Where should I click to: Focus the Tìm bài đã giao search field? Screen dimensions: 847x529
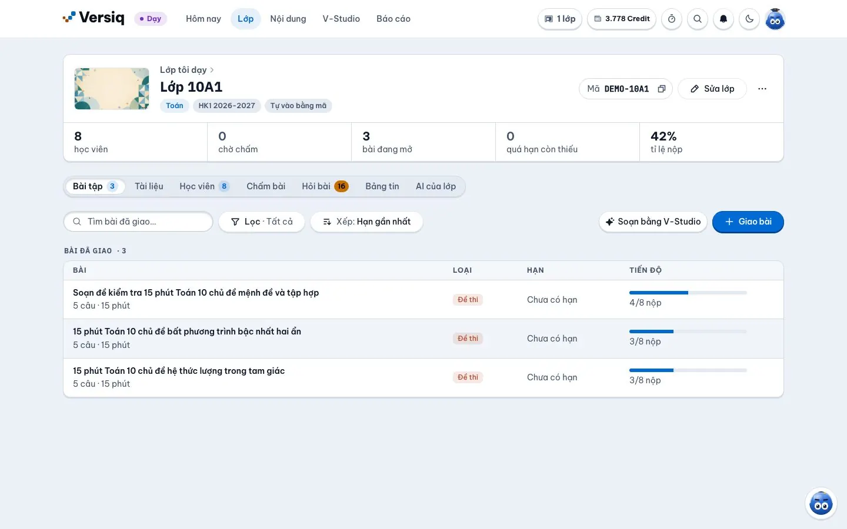pos(138,222)
